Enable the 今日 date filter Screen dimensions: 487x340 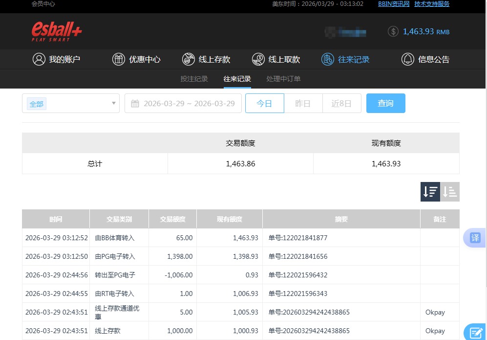pyautogui.click(x=264, y=103)
